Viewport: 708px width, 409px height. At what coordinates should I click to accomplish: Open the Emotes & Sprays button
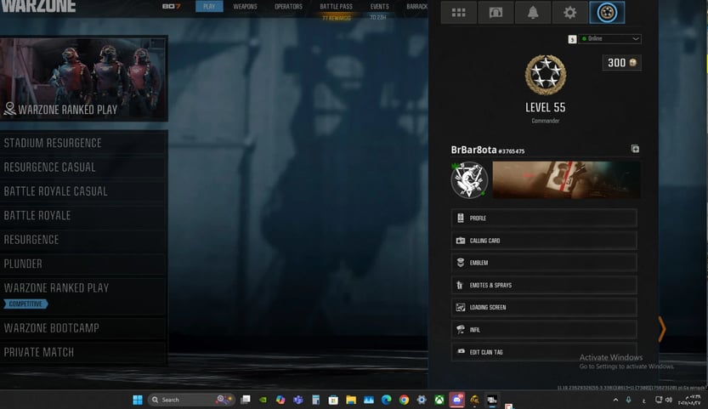click(x=544, y=285)
